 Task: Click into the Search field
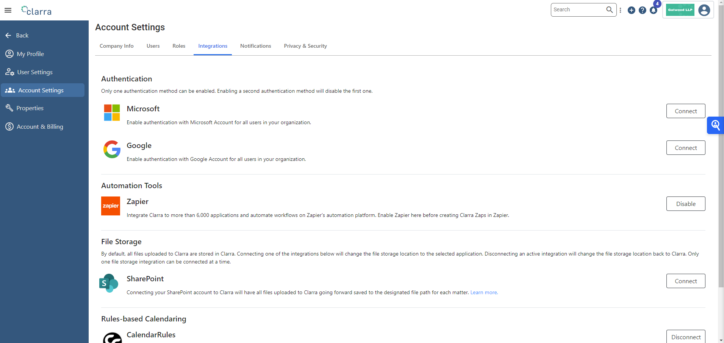coord(578,10)
